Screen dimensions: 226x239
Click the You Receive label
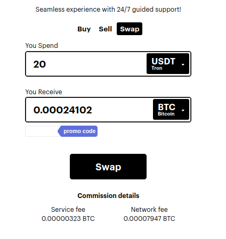point(44,92)
